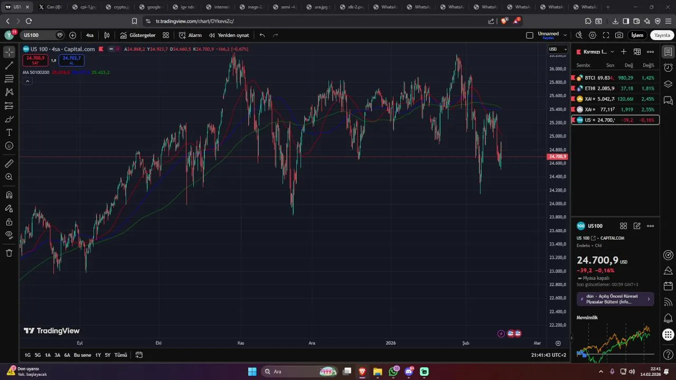The height and width of the screenshot is (380, 676).
Task: Select the 6A date range
Action: [x=67, y=355]
